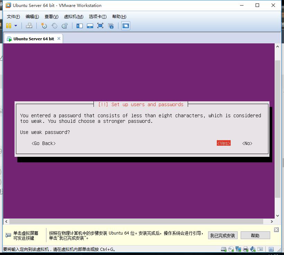Toggle the library sidebar view

point(80,26)
